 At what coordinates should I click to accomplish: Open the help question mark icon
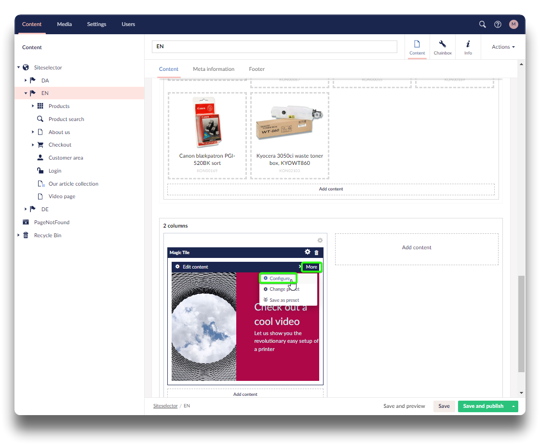(498, 24)
